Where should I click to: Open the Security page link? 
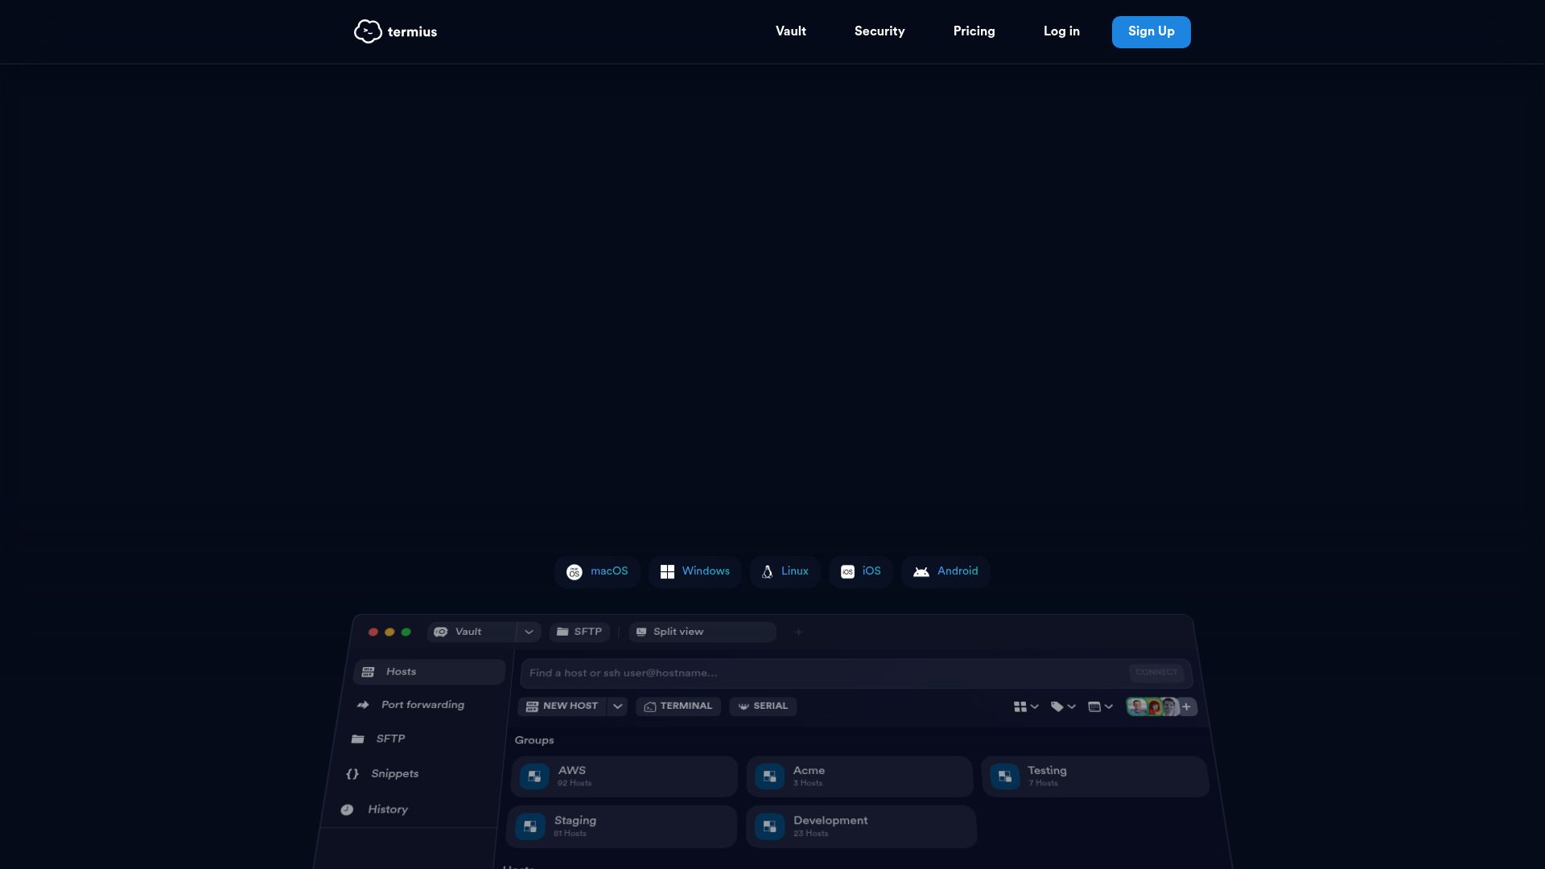(879, 31)
